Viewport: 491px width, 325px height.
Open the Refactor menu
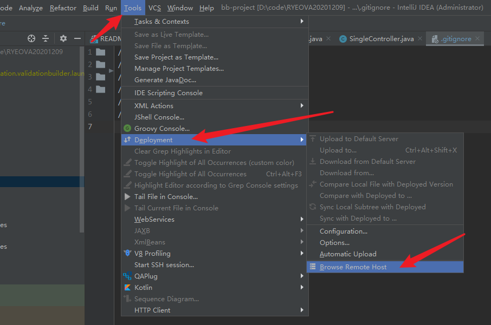pyautogui.click(x=63, y=8)
